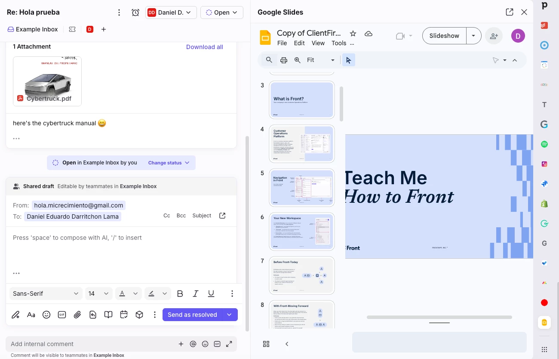This screenshot has height=359, width=559.
Task: Open Google Slides panel in new window
Action: (x=510, y=12)
